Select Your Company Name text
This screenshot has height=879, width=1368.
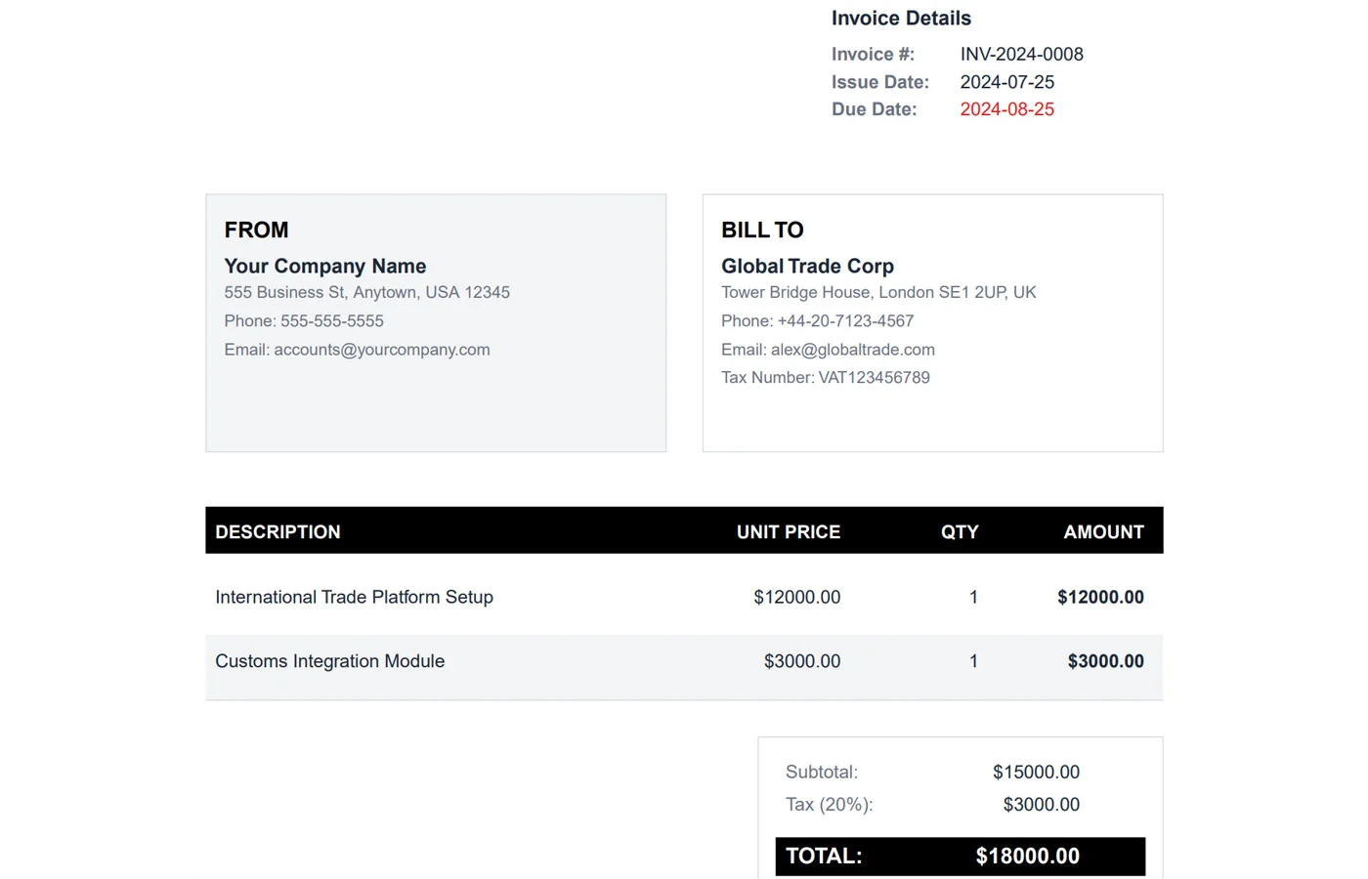tap(324, 267)
